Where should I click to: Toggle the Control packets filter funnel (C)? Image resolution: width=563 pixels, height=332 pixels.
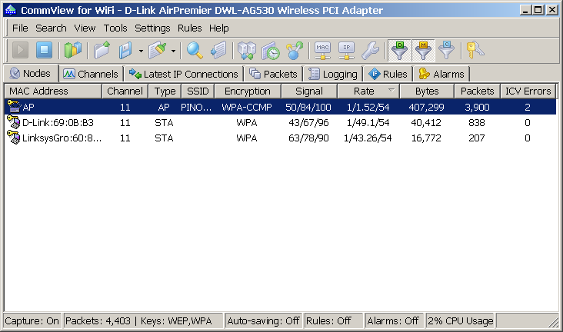pyautogui.click(x=446, y=50)
